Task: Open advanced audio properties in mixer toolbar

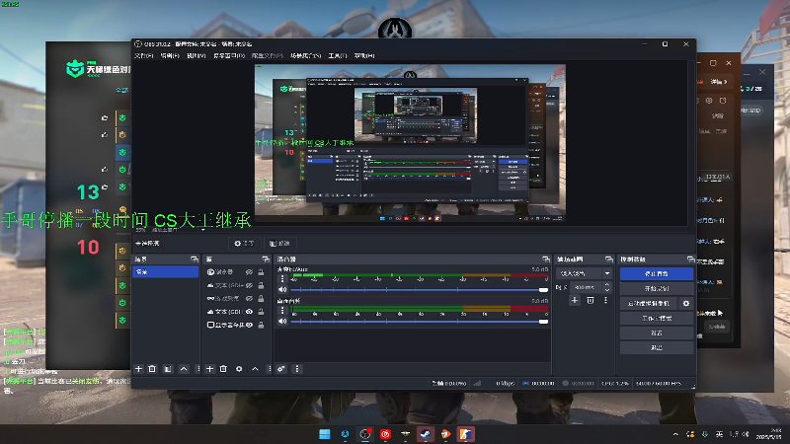Action: [281, 369]
